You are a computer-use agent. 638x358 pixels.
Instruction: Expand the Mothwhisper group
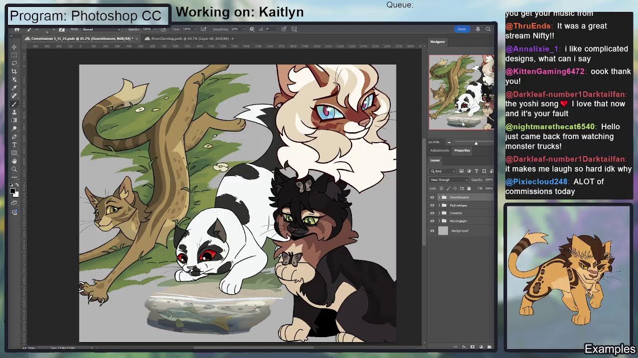click(x=439, y=205)
